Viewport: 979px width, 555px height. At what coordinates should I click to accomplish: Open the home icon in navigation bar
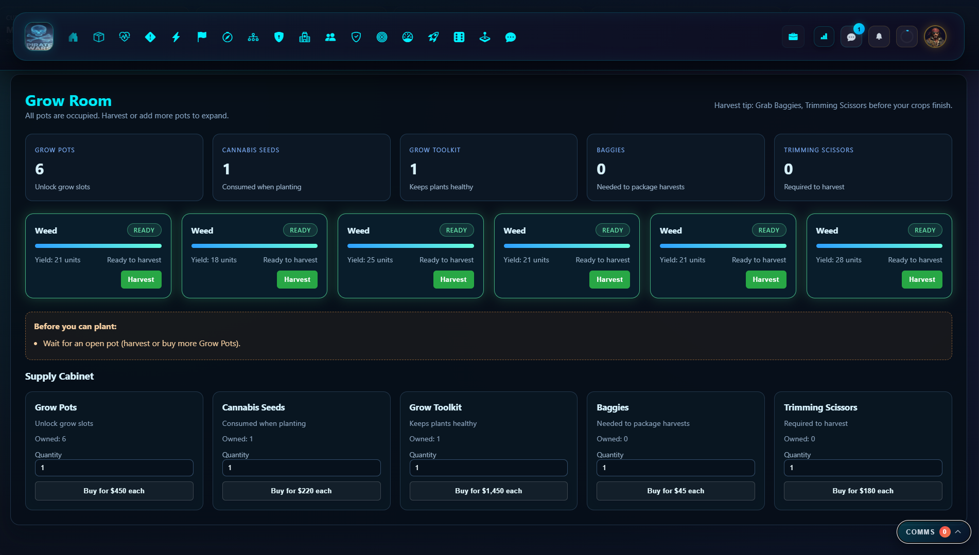coord(73,37)
